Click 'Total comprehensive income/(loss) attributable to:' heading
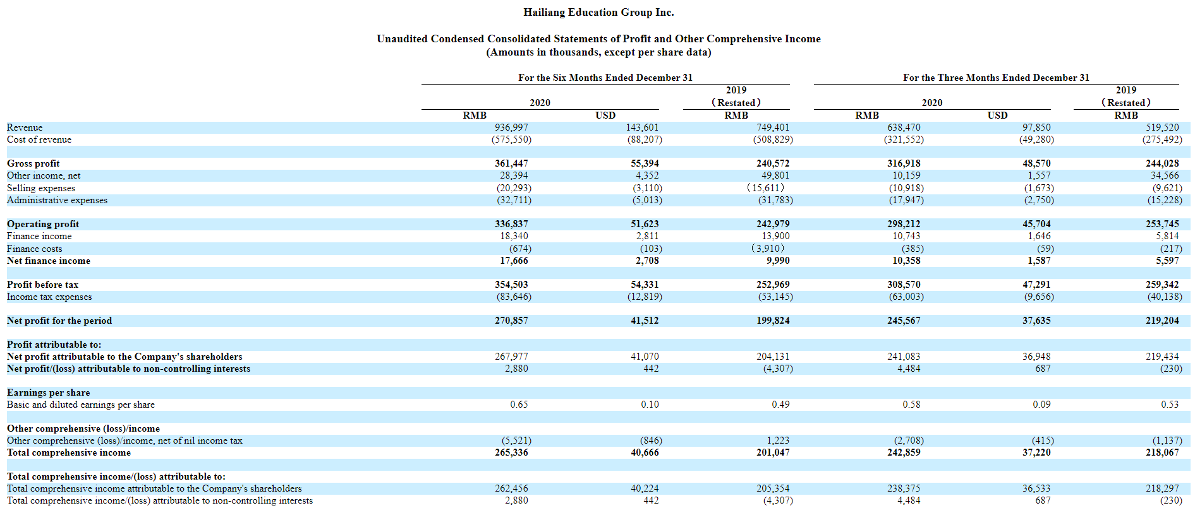 pyautogui.click(x=116, y=476)
